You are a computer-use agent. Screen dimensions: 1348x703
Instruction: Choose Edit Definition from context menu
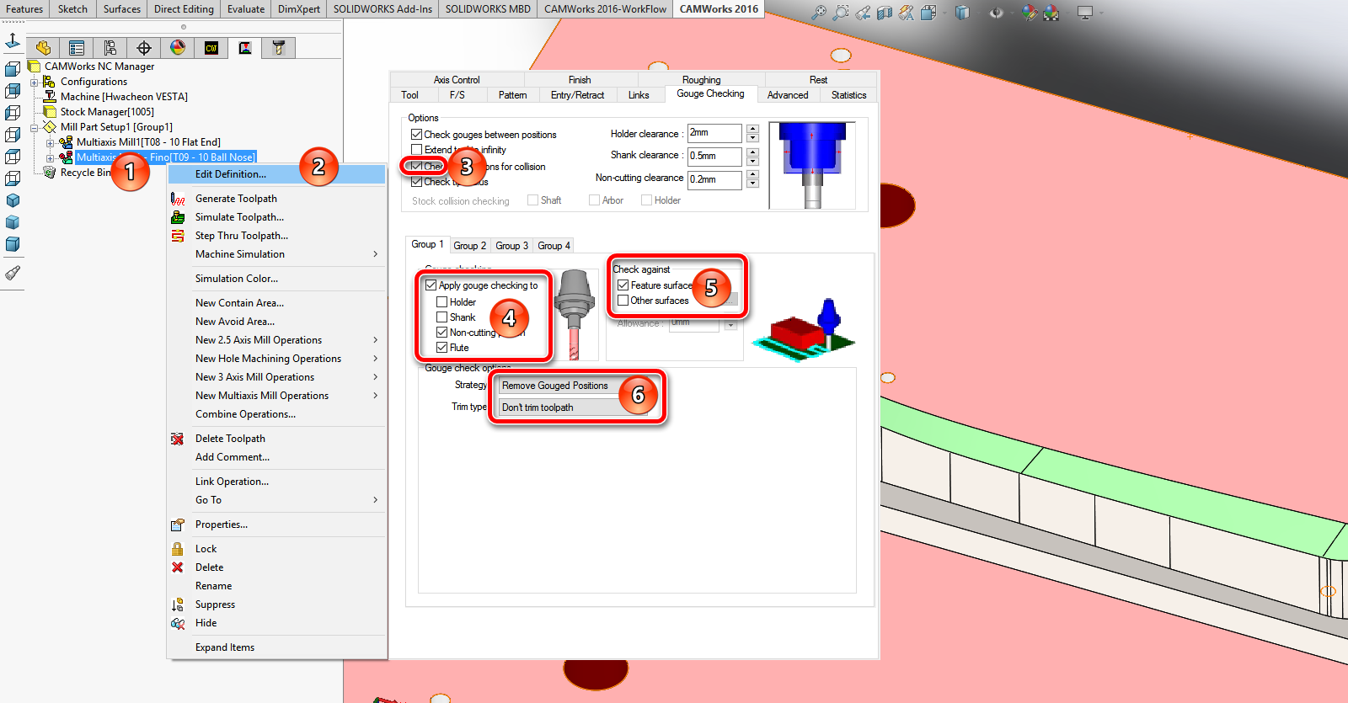pos(231,174)
